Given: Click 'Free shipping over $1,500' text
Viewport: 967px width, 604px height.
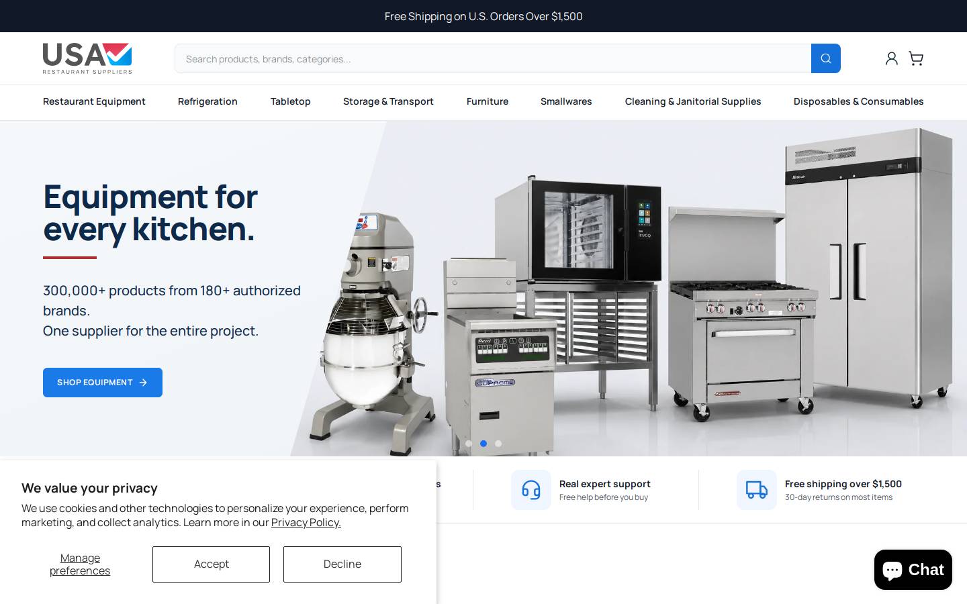Looking at the screenshot, I should pos(843,484).
